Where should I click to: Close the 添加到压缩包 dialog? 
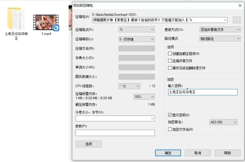tap(240, 6)
